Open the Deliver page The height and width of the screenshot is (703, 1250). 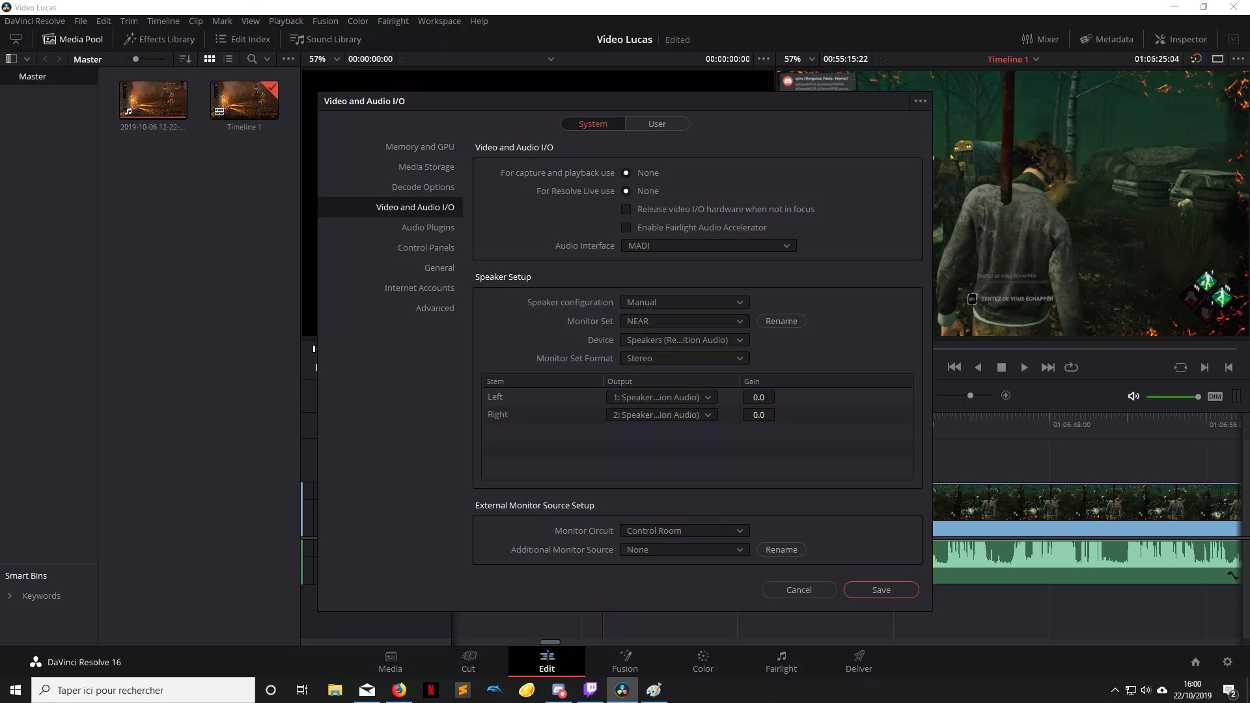(x=859, y=661)
